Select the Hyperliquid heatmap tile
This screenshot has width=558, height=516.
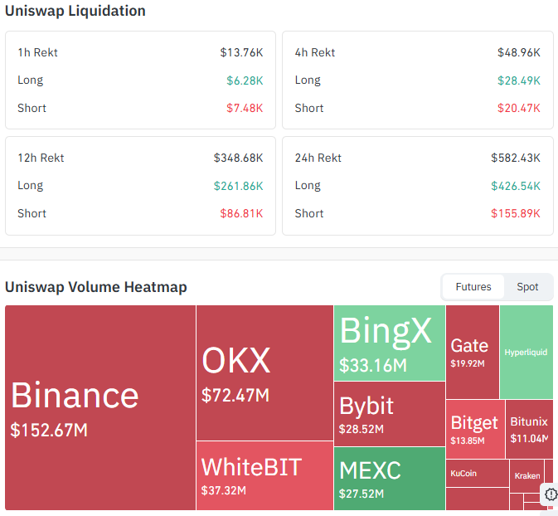tap(526, 352)
